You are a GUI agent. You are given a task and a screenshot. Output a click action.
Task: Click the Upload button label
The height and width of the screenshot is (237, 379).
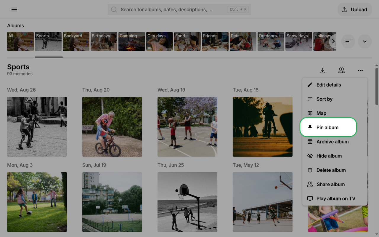[359, 9]
